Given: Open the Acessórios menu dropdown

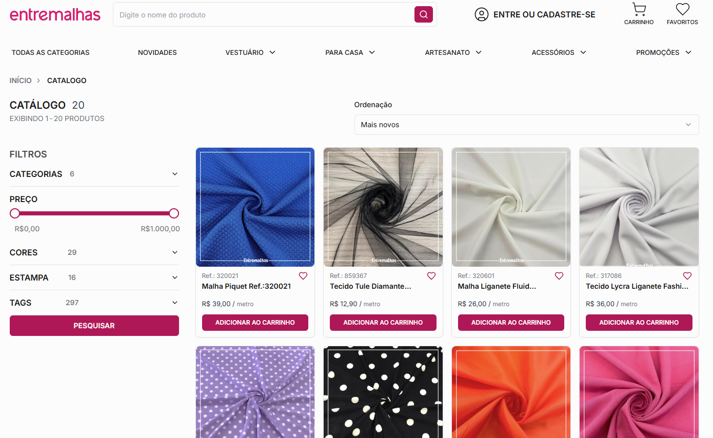Looking at the screenshot, I should pyautogui.click(x=559, y=52).
